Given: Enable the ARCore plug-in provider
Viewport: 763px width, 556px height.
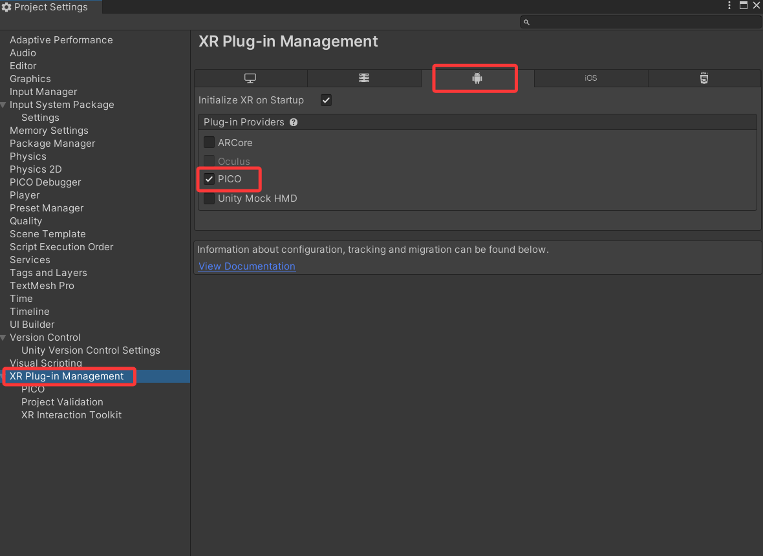Looking at the screenshot, I should (x=210, y=142).
